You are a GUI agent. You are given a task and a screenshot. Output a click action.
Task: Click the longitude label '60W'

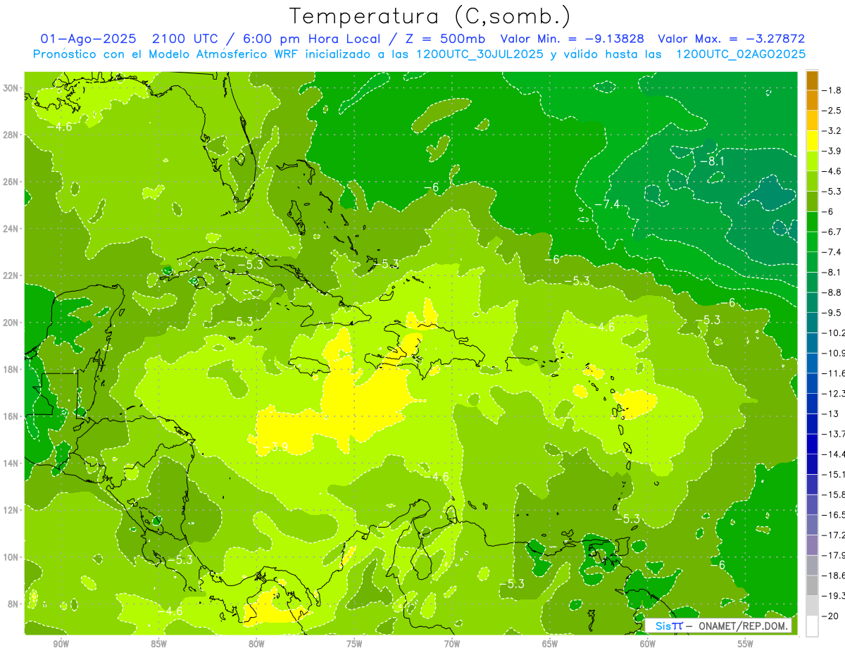coord(648,645)
